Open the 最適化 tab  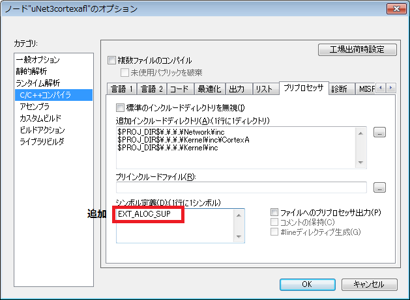pyautogui.click(x=209, y=89)
